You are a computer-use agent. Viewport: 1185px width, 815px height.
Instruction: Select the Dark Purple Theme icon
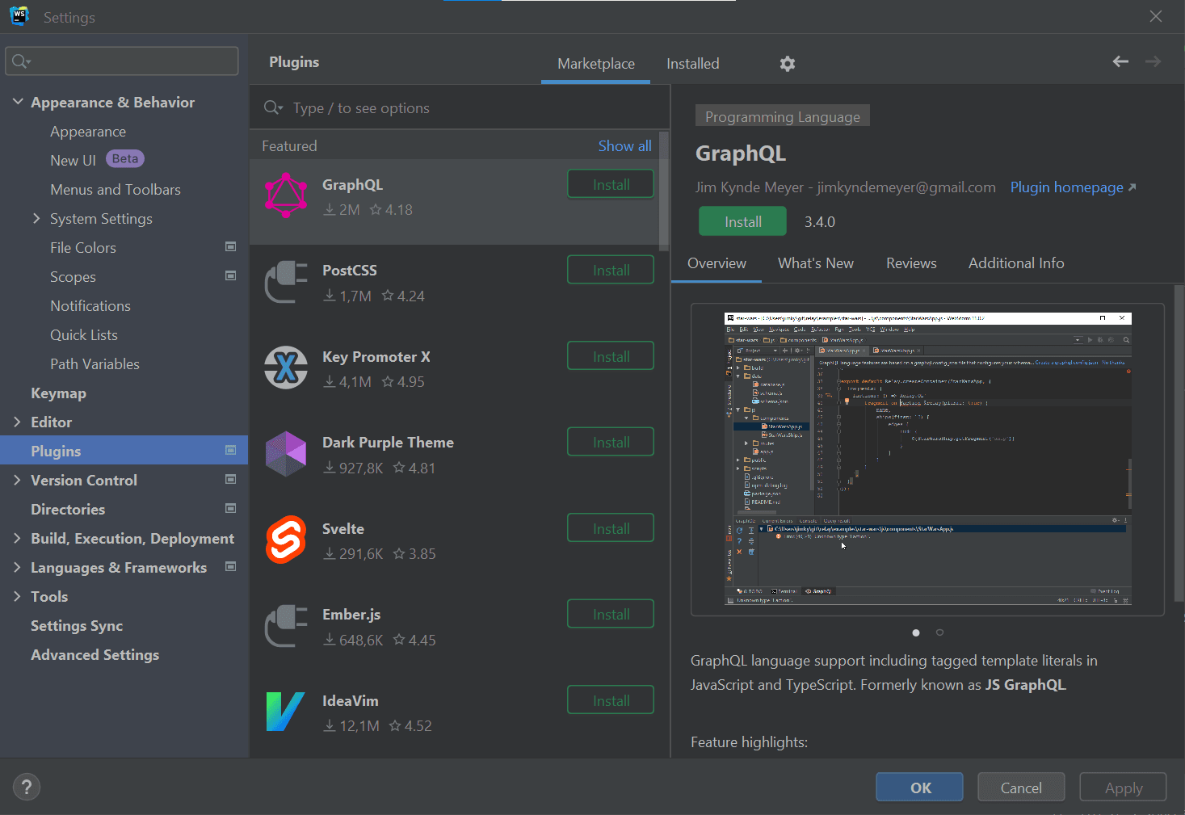pos(286,453)
